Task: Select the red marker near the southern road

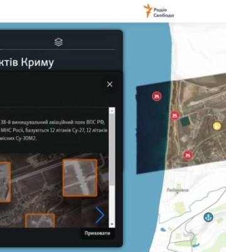Action: tap(188, 155)
